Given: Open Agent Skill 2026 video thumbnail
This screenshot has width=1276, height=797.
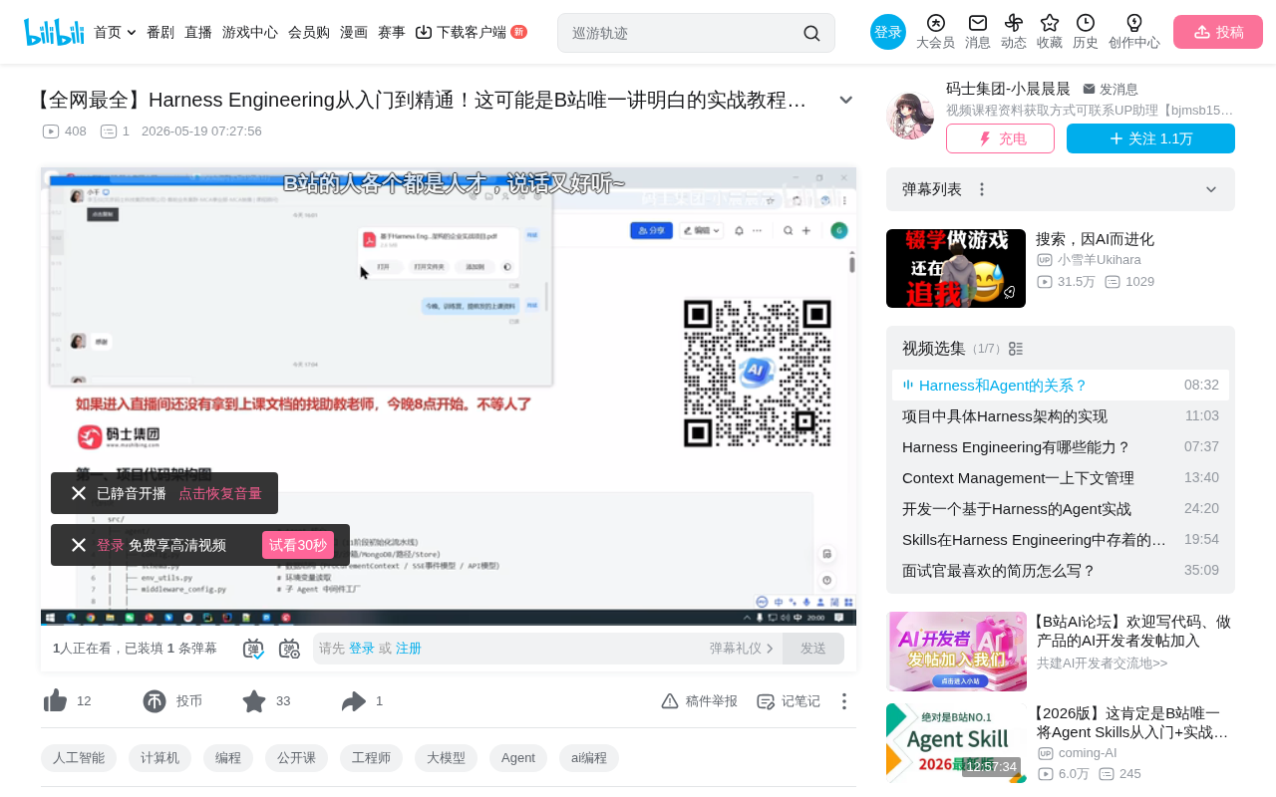Looking at the screenshot, I should [x=956, y=743].
